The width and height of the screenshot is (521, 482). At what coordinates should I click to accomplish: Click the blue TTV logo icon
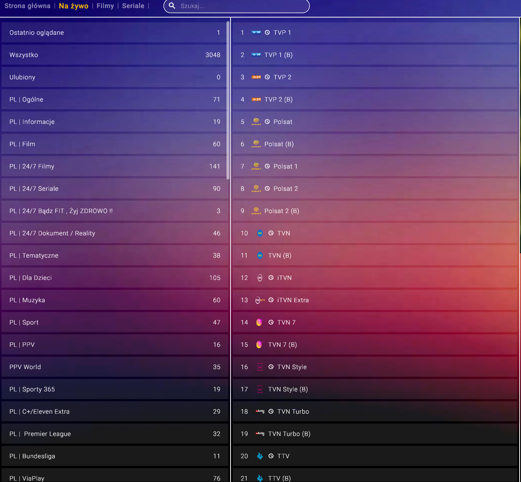click(260, 456)
